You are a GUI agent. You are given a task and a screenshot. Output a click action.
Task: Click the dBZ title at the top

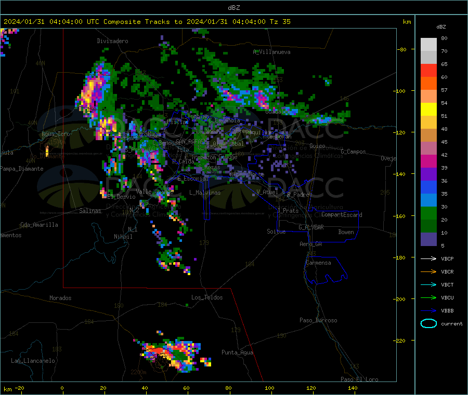(x=233, y=7)
